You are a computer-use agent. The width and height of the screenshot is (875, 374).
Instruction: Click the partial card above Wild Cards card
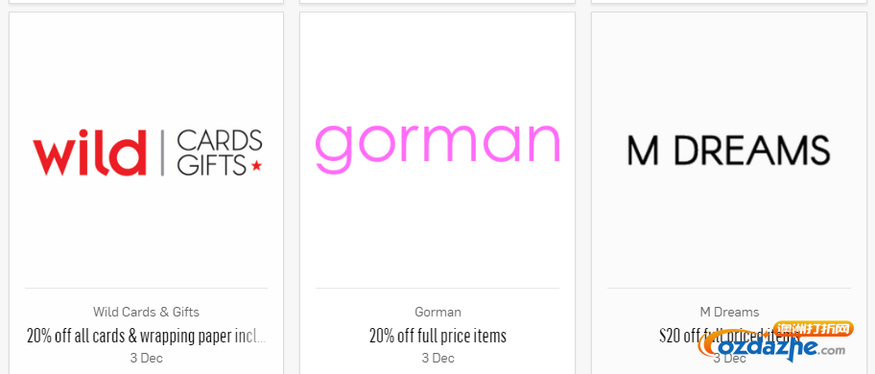click(x=146, y=1)
